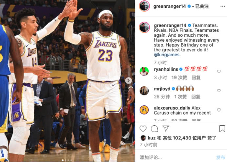Like ryanhollins' comment heart
Image resolution: width=227 pixels, height=162 pixels.
219,71
